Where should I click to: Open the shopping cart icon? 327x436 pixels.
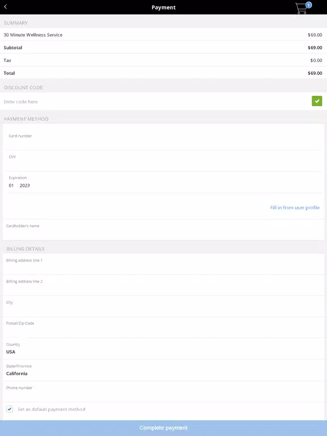[x=303, y=8]
